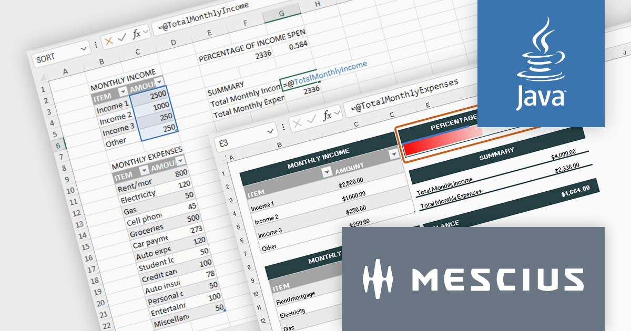The width and height of the screenshot is (631, 331).
Task: Open the E3 name box dropdown
Action: 271,131
